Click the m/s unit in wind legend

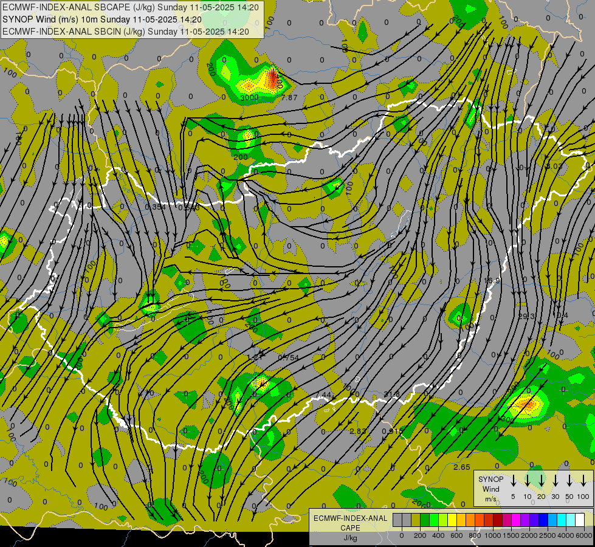click(490, 499)
